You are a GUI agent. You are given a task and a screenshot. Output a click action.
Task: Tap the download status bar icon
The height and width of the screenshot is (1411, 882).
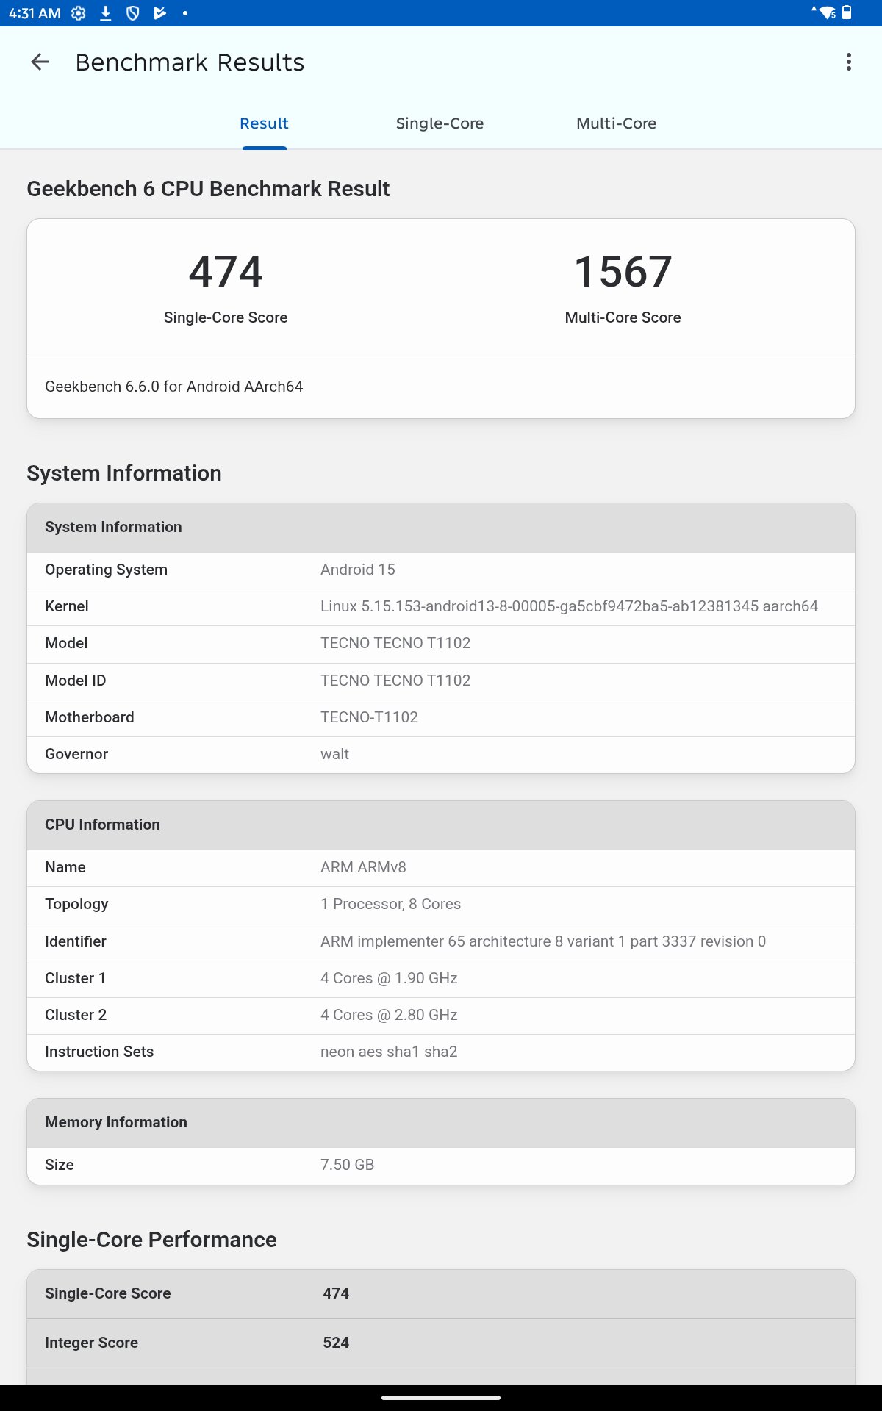point(106,13)
